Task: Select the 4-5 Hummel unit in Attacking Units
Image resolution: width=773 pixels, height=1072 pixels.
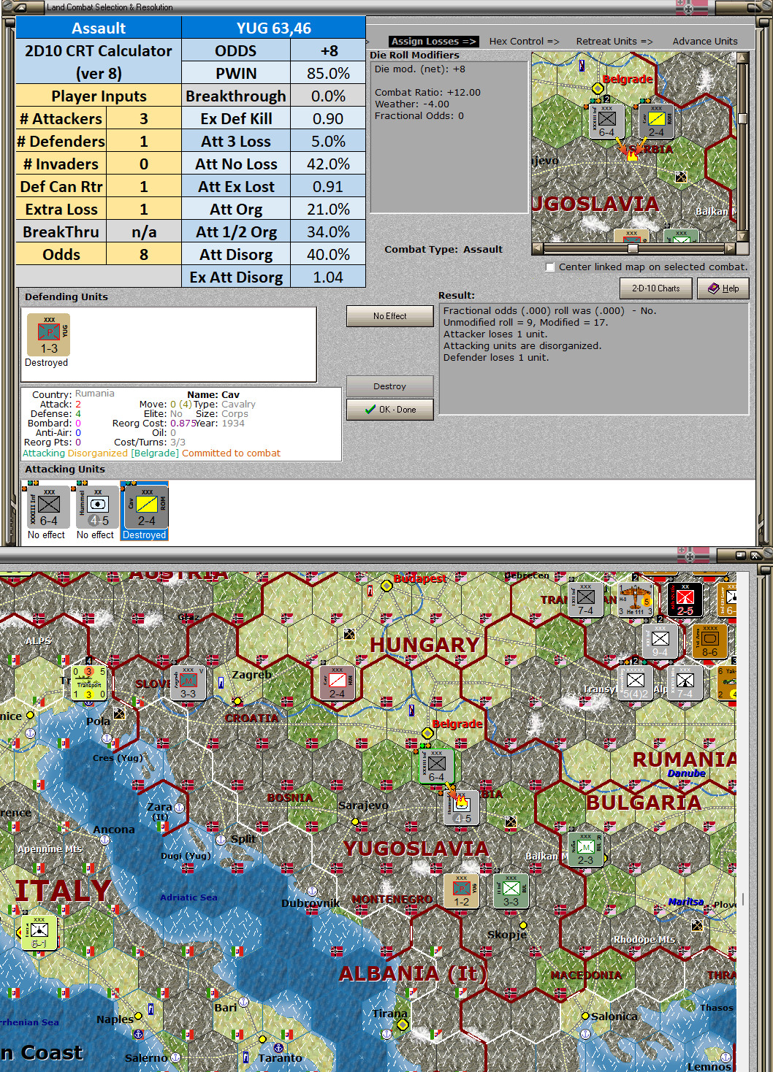Action: pos(96,507)
